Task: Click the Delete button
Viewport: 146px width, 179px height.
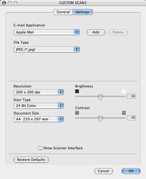Action: tap(118, 32)
